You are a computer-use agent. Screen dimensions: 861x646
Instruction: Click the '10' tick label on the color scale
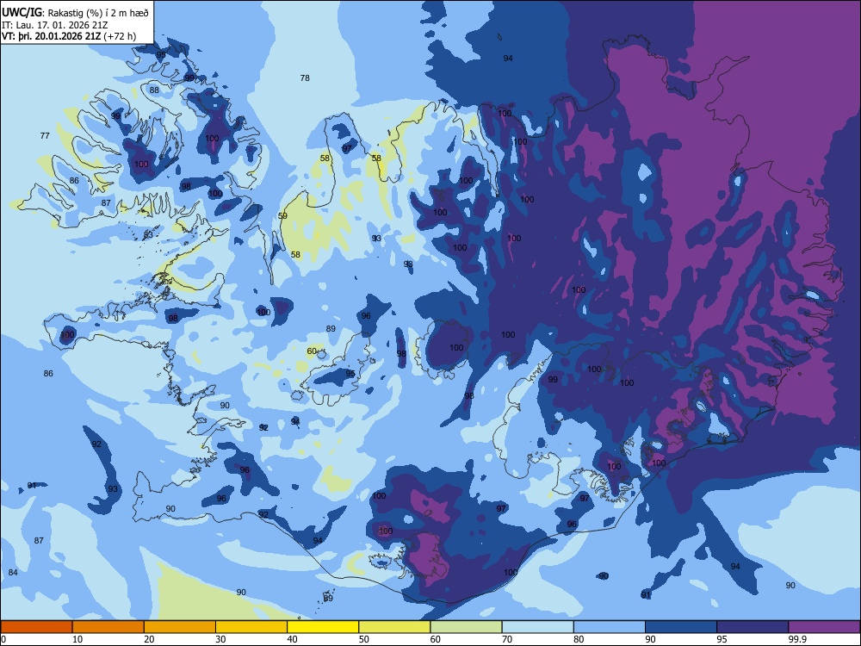point(77,639)
